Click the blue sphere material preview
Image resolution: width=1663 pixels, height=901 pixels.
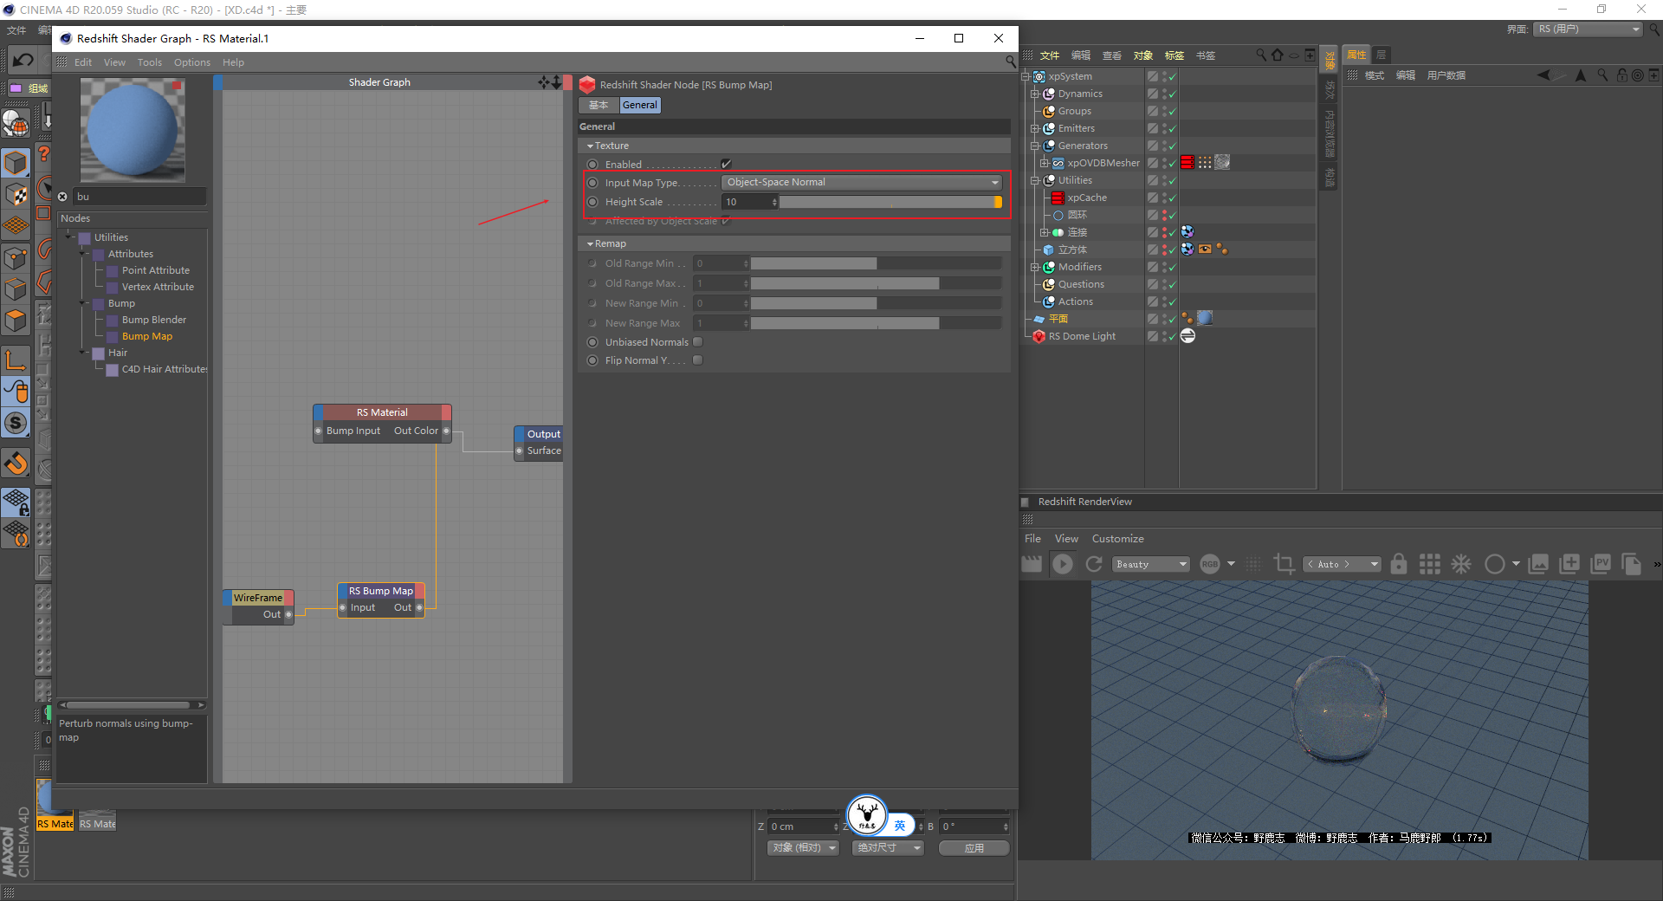click(x=133, y=130)
